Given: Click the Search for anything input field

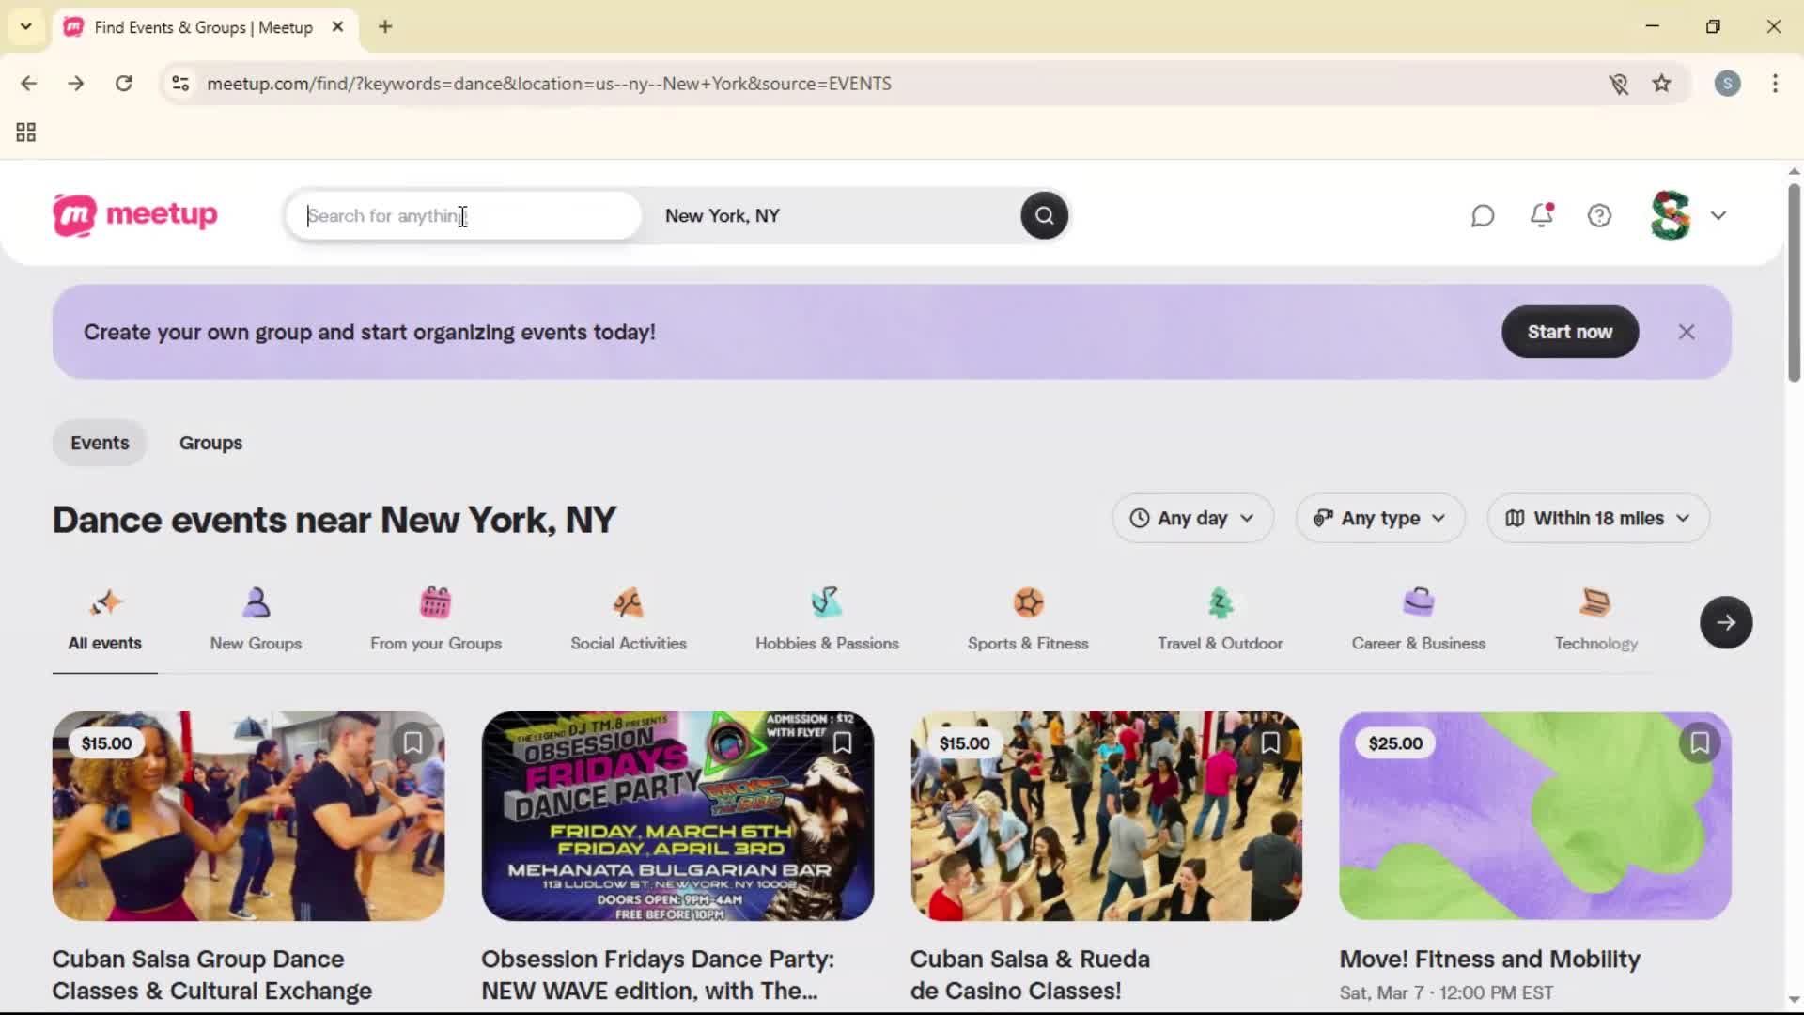Looking at the screenshot, I should 462,215.
